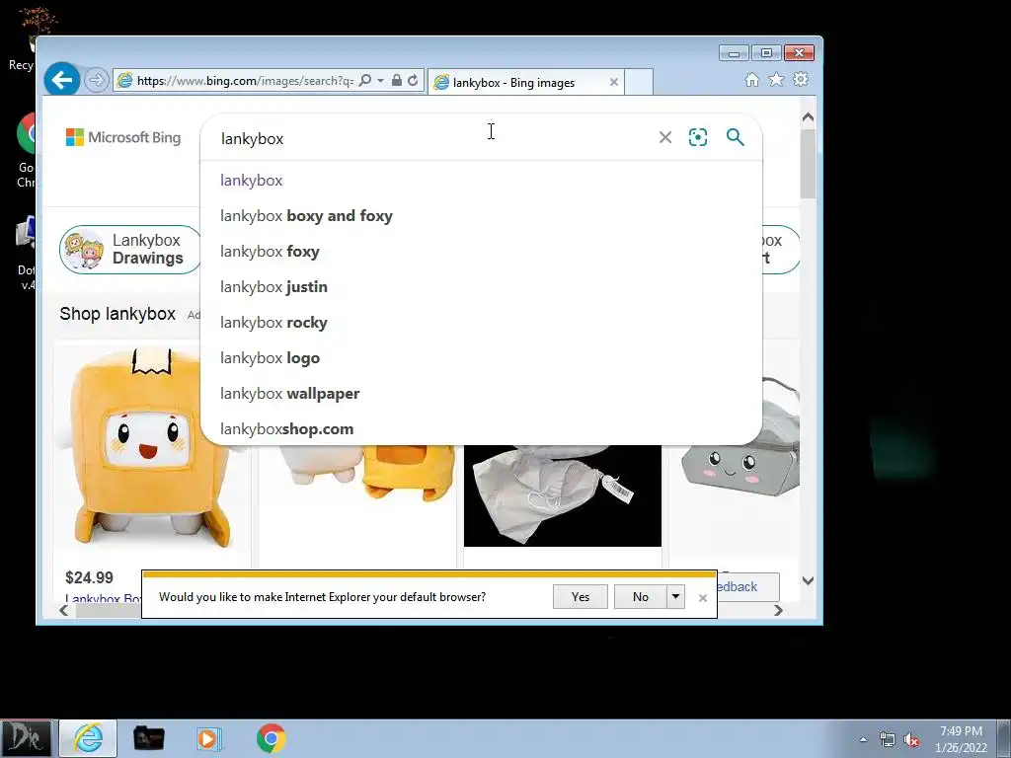View the security lock icon details

coord(397,81)
